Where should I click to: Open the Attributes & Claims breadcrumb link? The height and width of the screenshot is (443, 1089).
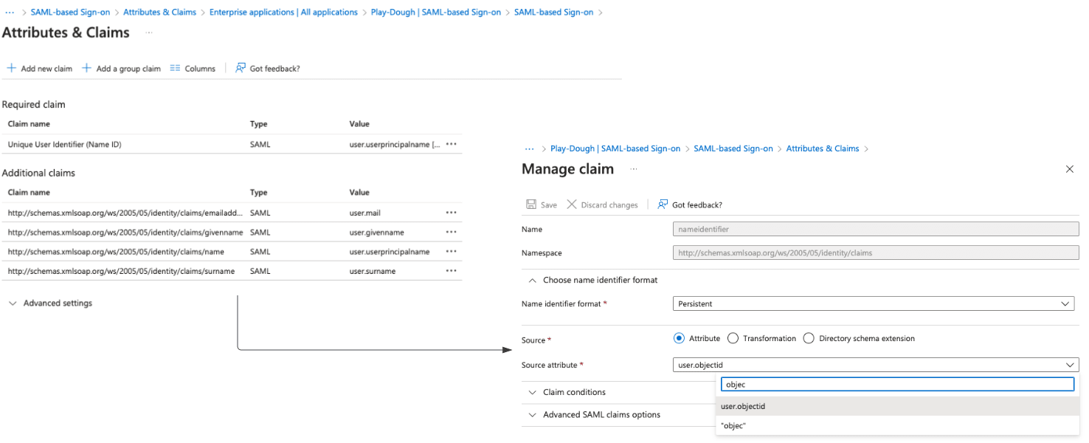(x=159, y=12)
